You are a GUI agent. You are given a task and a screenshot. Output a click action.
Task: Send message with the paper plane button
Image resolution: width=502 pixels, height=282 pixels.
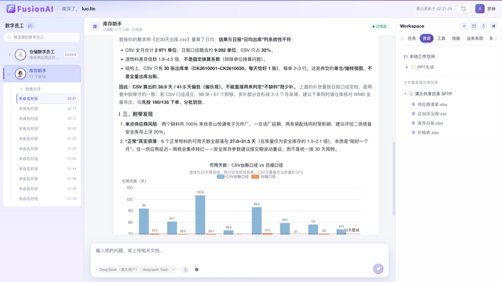pos(378,269)
